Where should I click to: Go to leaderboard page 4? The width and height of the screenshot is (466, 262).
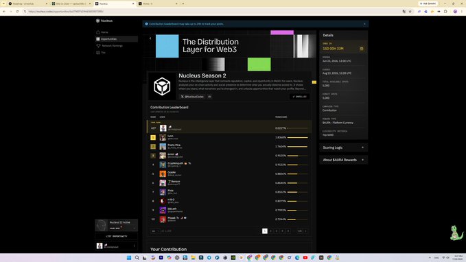click(x=282, y=231)
